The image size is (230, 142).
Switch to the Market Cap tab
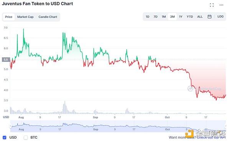coord(25,17)
